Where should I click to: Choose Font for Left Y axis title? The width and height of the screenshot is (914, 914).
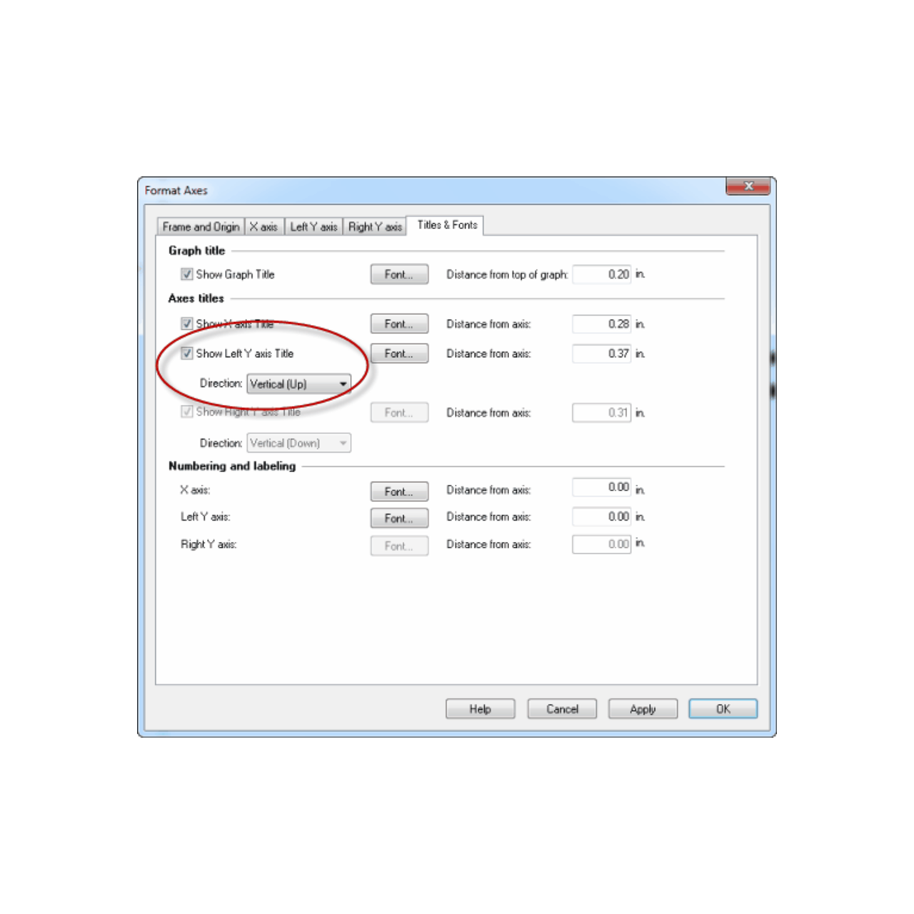pos(399,353)
